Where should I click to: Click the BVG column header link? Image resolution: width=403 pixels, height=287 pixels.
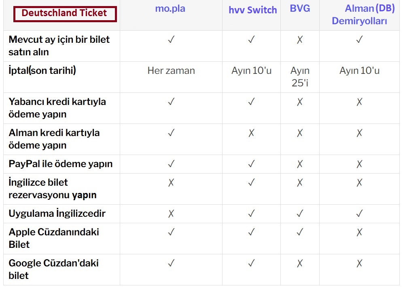[300, 8]
